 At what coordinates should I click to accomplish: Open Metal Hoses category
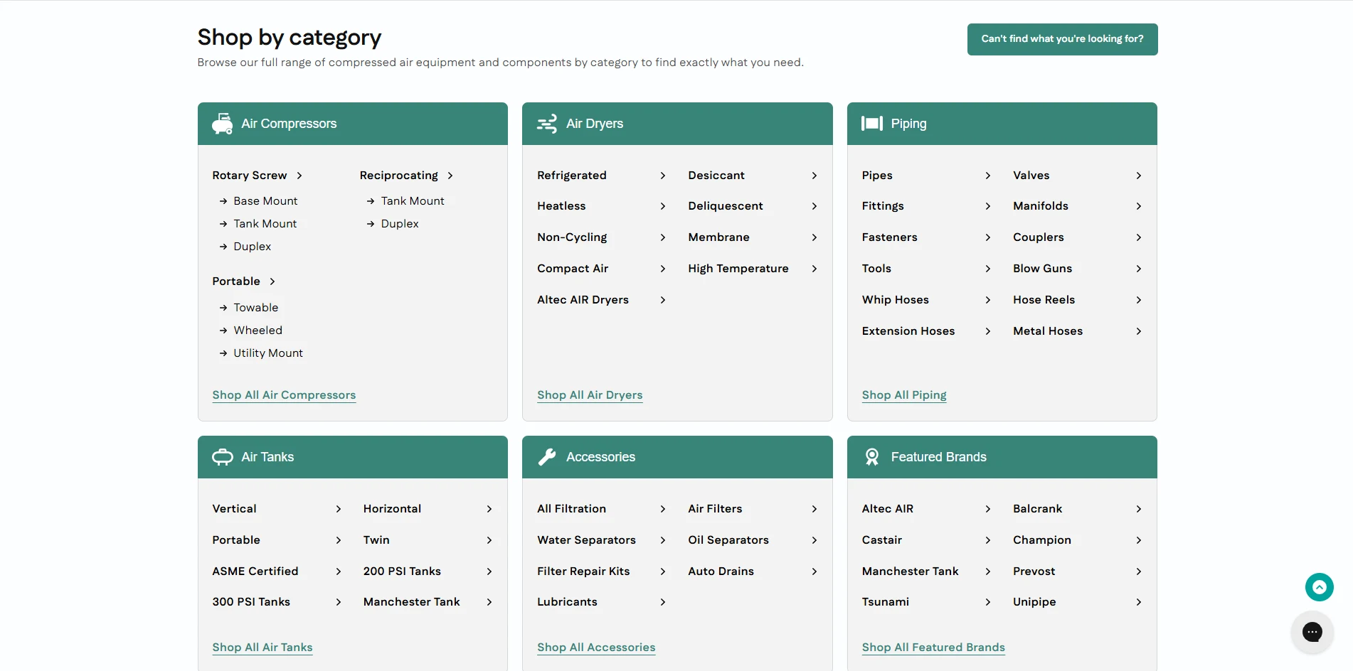[1048, 331]
